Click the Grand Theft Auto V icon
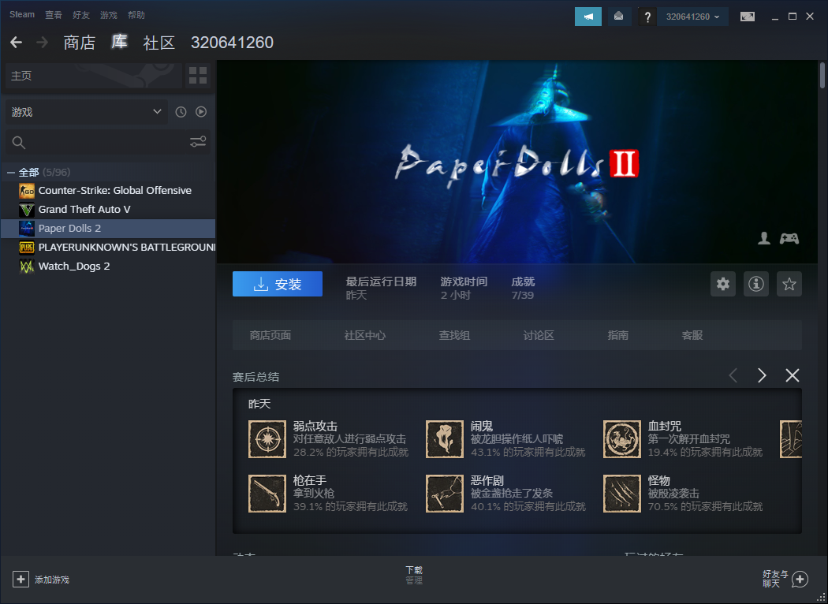The height and width of the screenshot is (604, 828). (26, 210)
